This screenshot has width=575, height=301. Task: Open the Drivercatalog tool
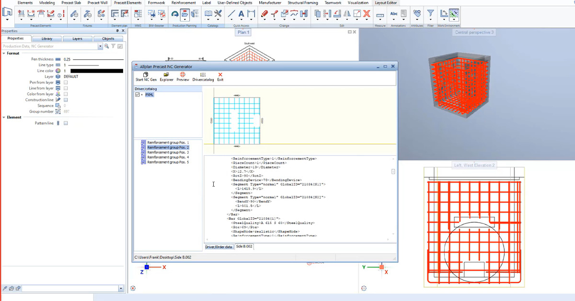203,76
